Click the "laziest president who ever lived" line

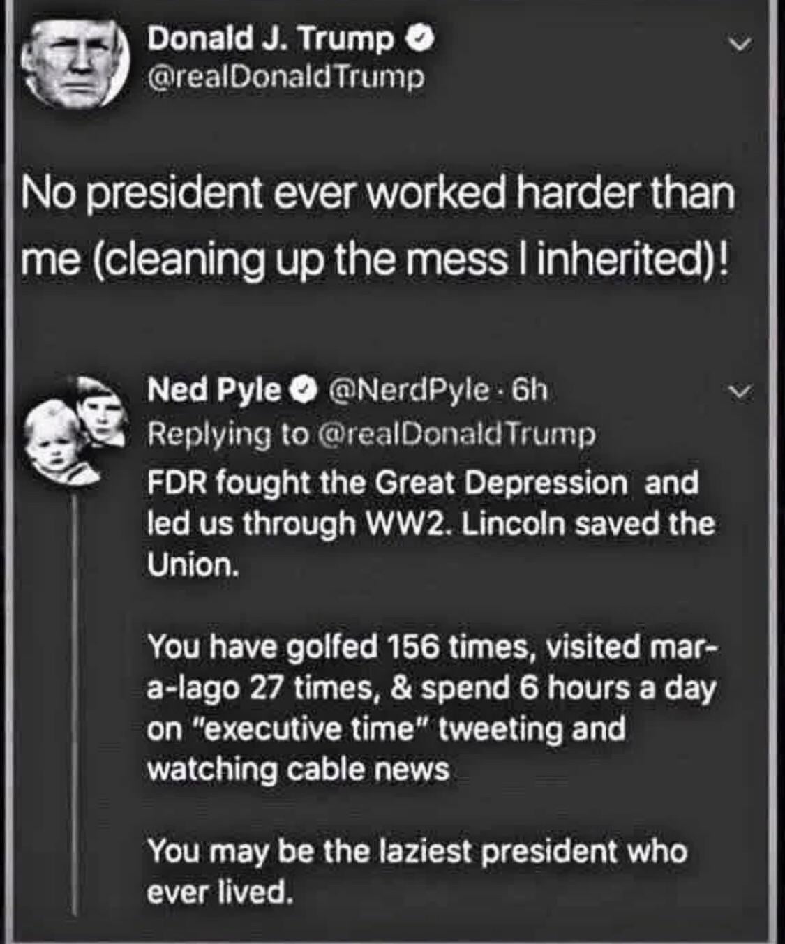(417, 871)
